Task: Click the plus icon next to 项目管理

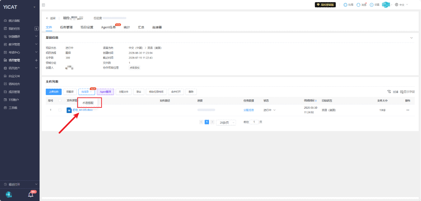Action: click(36, 60)
